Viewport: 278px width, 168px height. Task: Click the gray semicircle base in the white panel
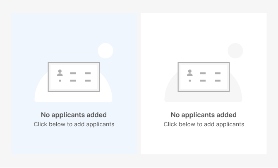pos(203,97)
